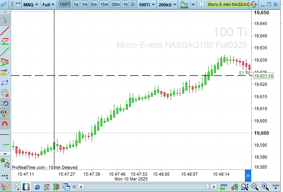This screenshot has height=192, width=283.
Task: Collapse the drawing toolbar with up chevron
Action: (5, 12)
